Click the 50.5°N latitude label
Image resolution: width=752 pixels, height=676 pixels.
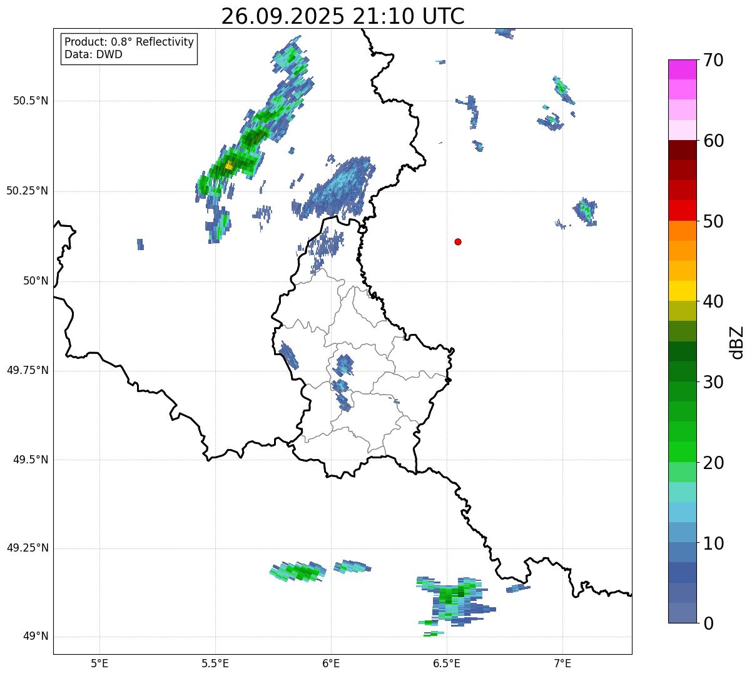pyautogui.click(x=31, y=101)
